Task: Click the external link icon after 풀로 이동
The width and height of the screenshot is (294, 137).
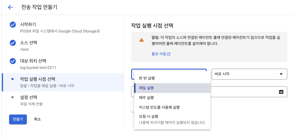Action: (x=169, y=54)
